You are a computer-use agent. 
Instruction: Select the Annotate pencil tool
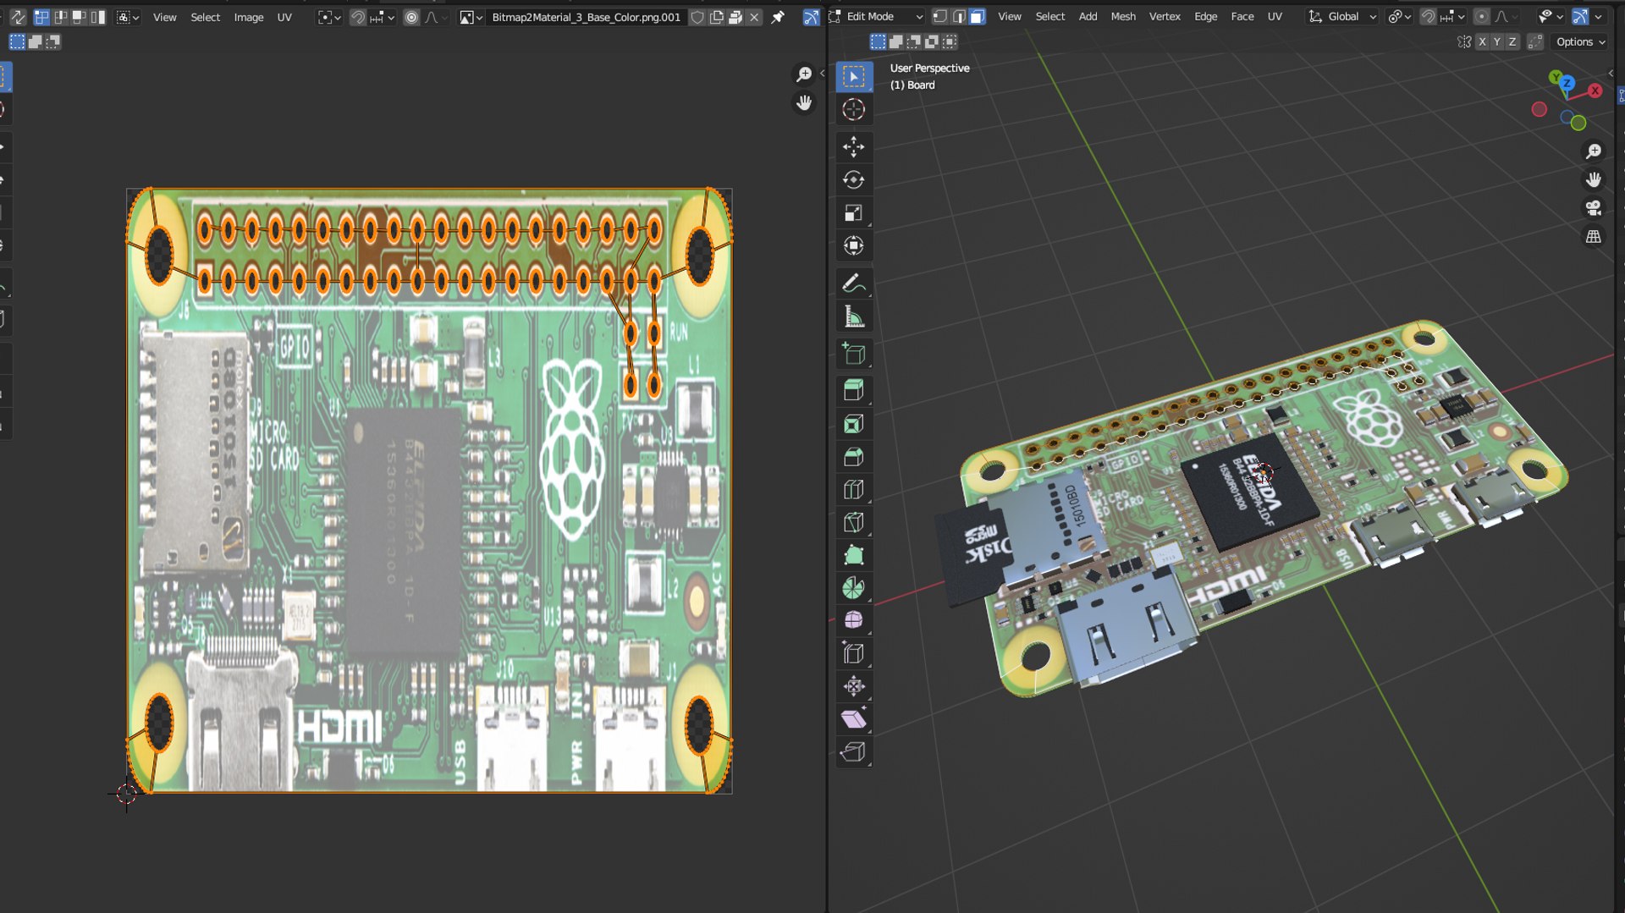(x=853, y=283)
